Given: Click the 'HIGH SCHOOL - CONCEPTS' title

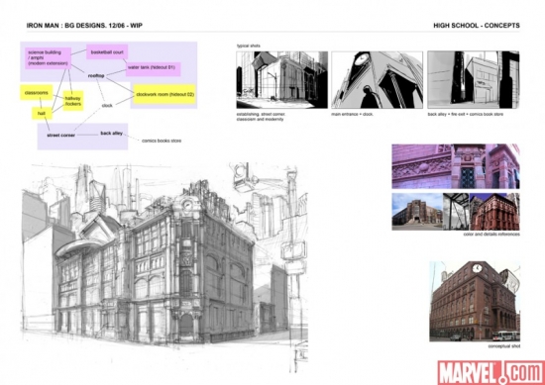Looking at the screenshot, I should pyautogui.click(x=477, y=26).
